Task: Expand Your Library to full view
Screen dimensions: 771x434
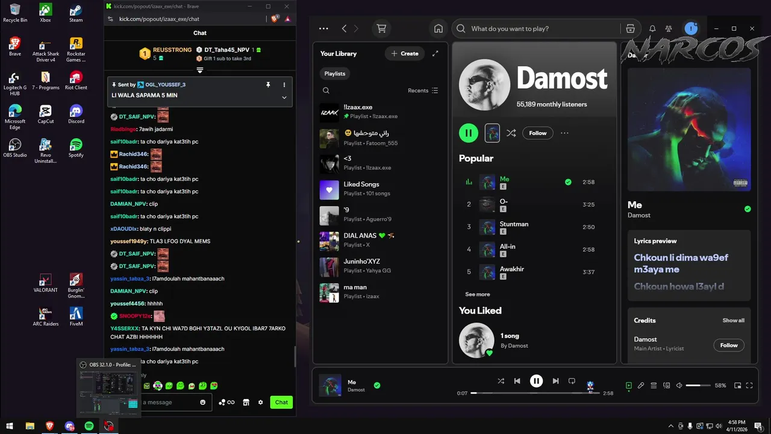Action: coord(435,54)
